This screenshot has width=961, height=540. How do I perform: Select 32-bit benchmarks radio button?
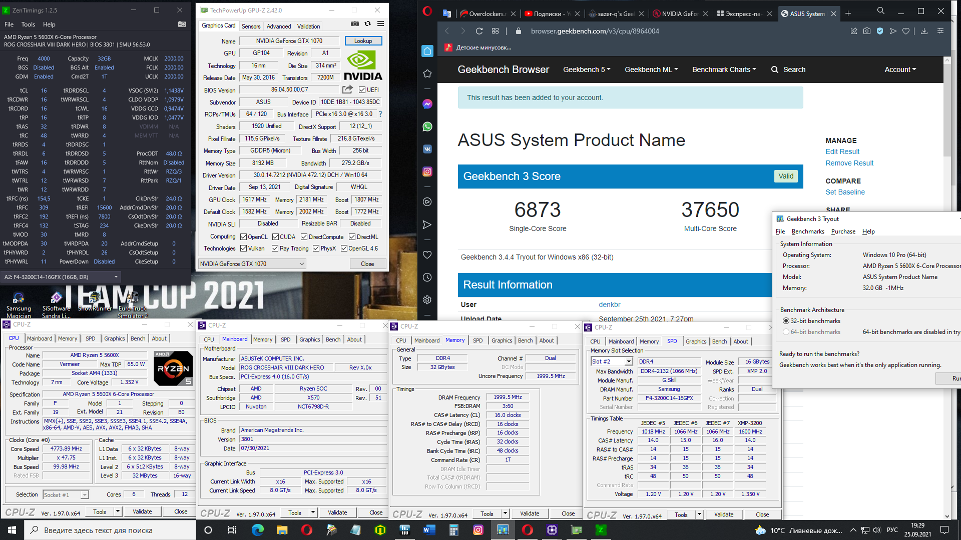(x=786, y=321)
